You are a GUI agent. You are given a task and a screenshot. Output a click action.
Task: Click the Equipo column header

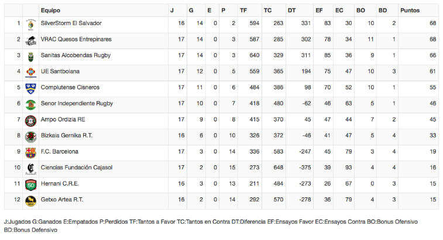pos(50,11)
